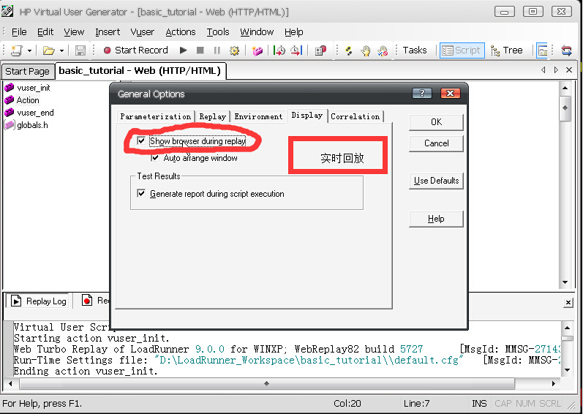
Task: Click OK in General Options
Action: click(x=436, y=122)
